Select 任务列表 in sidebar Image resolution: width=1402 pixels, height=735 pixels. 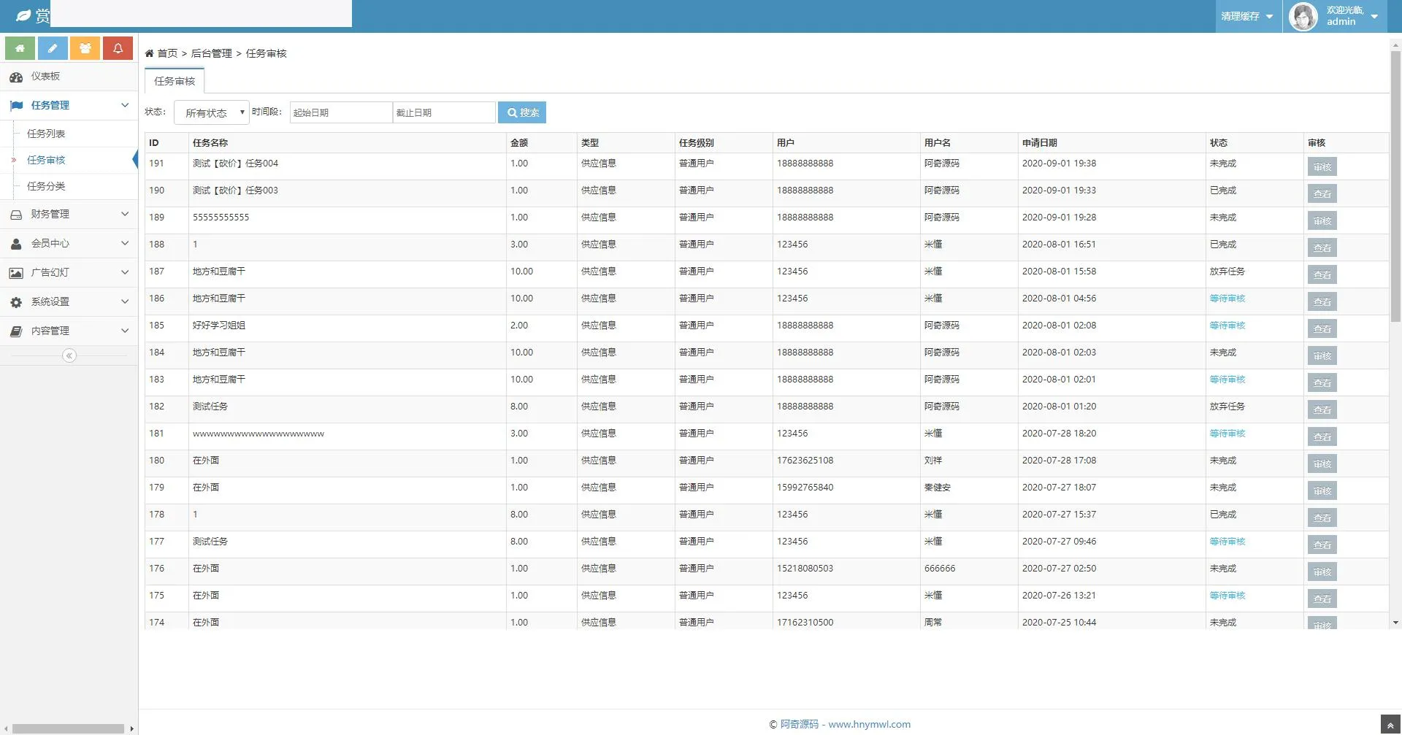click(x=46, y=134)
